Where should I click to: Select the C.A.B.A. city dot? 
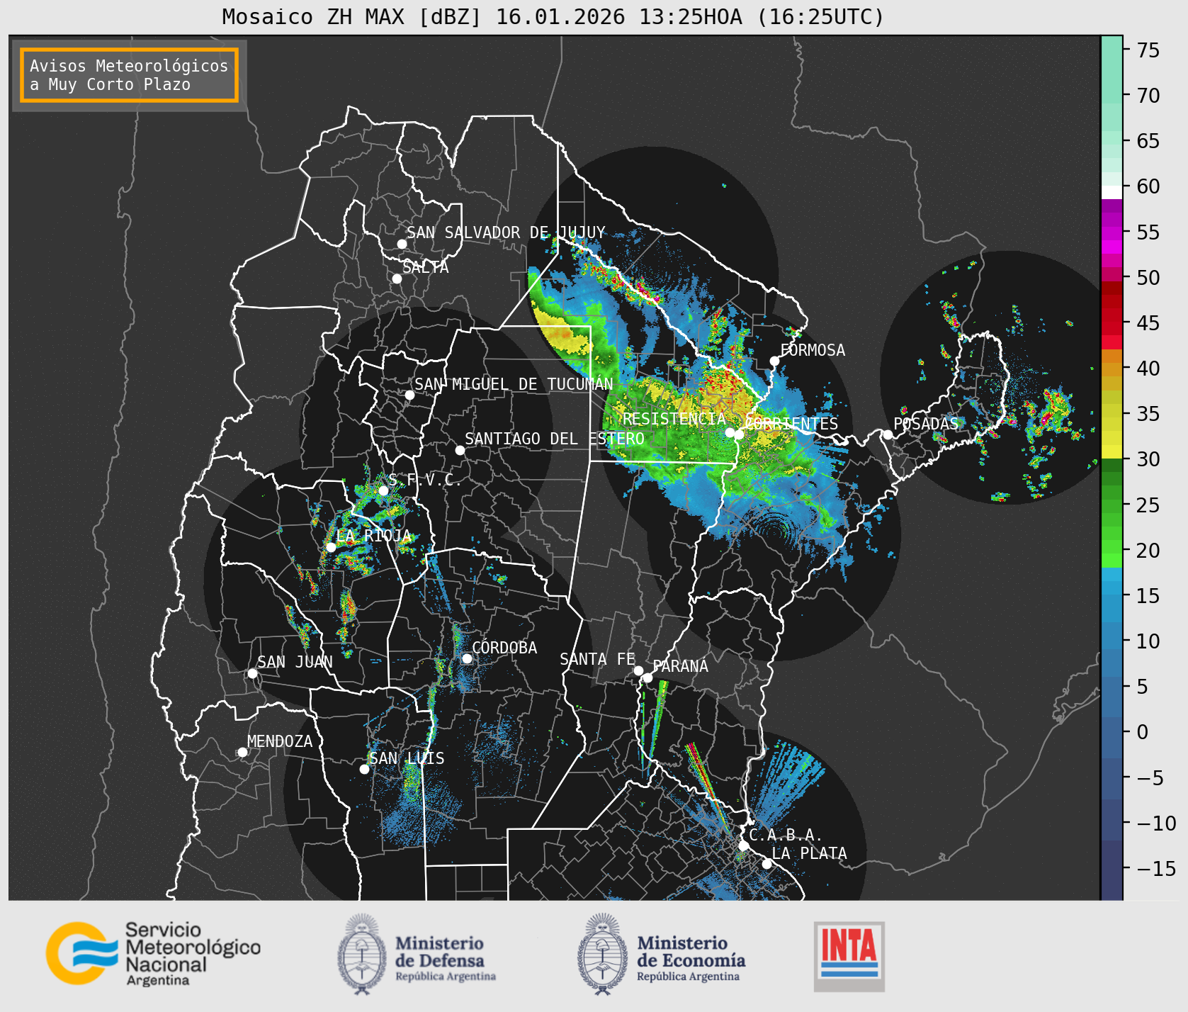coord(744,845)
